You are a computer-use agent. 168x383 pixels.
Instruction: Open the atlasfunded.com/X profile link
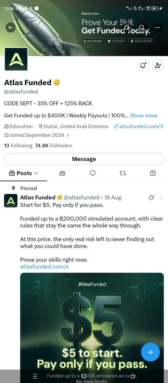[x=139, y=126]
